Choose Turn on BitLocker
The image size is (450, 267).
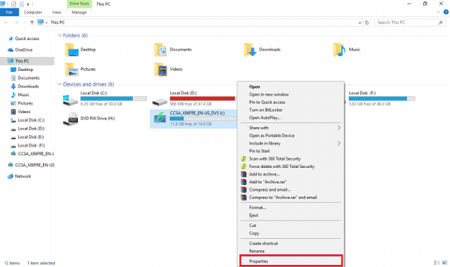coord(290,110)
